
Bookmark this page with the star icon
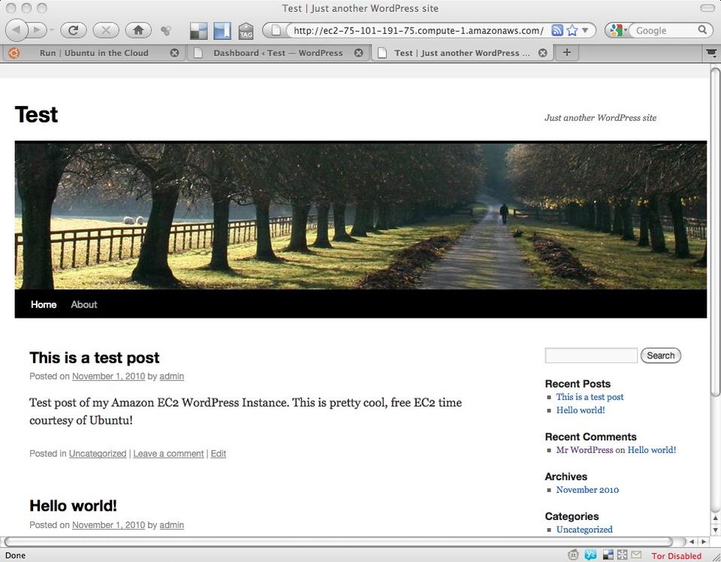572,31
